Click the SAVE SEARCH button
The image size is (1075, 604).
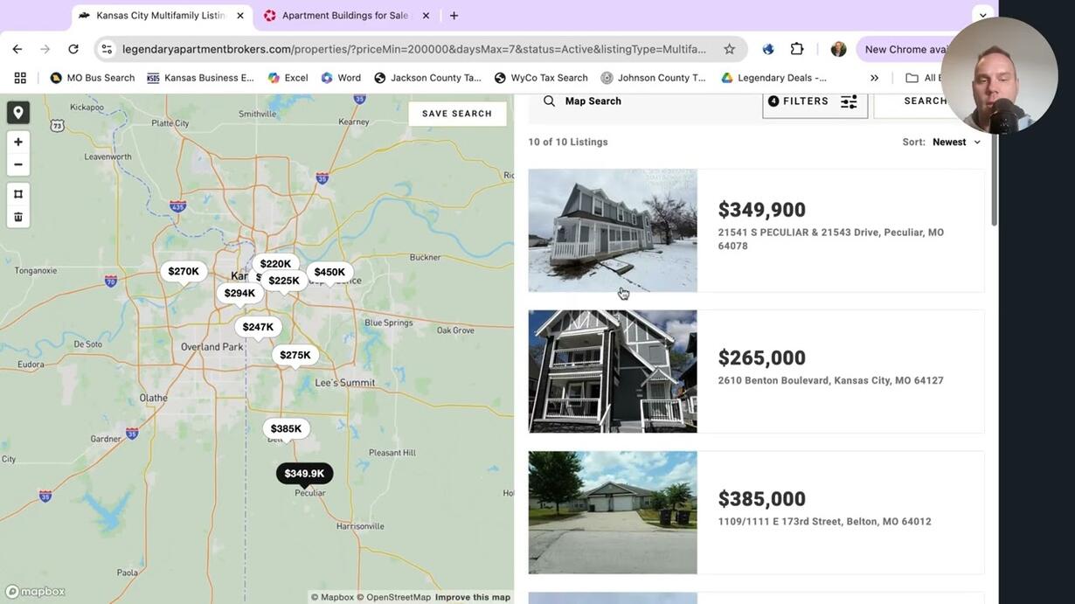(457, 114)
